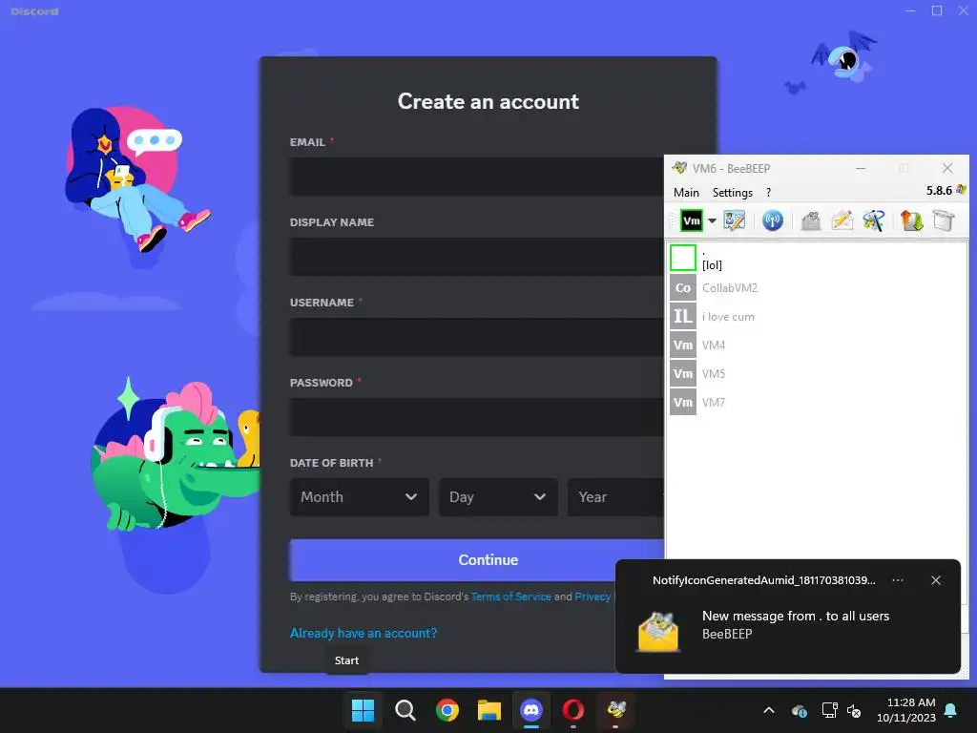Click the gray unread message envelope icon
The width and height of the screenshot is (977, 733).
click(x=811, y=220)
